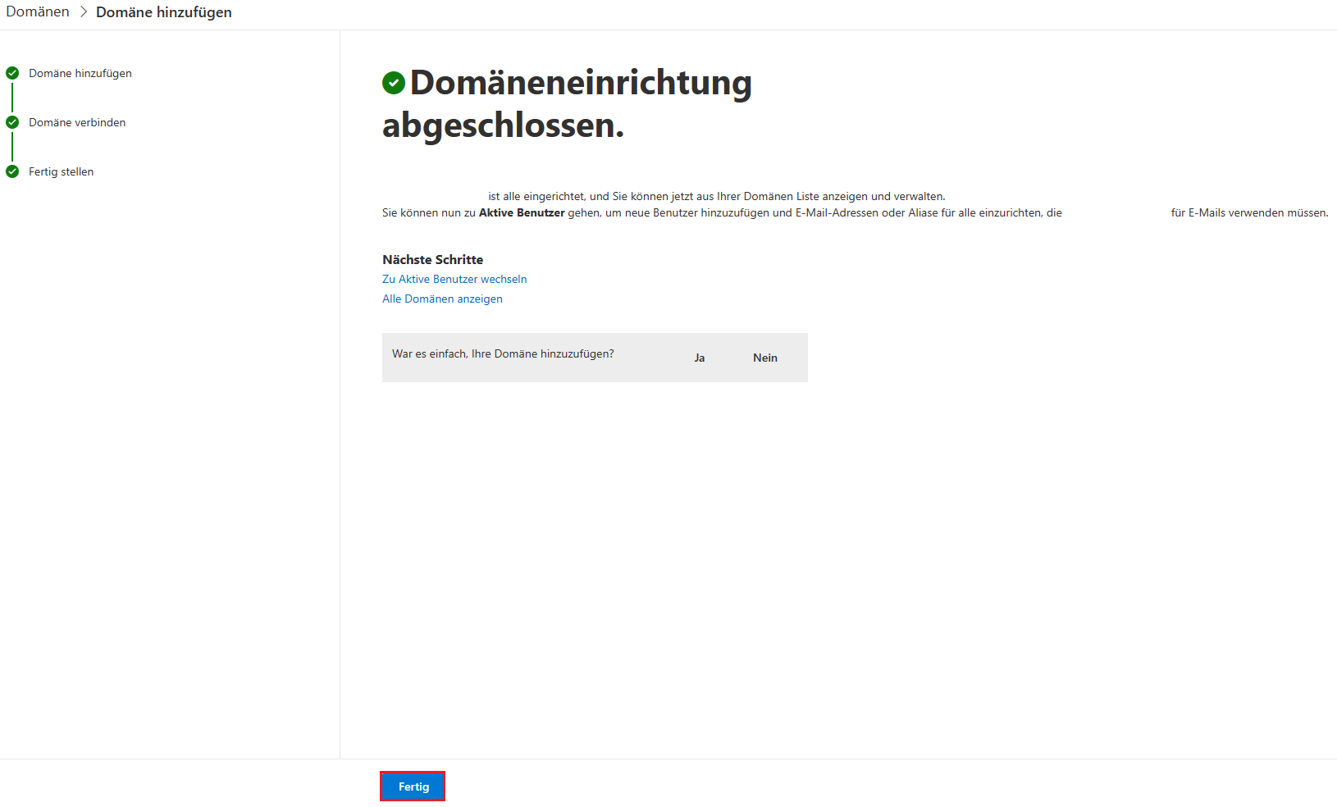Image resolution: width=1337 pixels, height=807 pixels.
Task: Click the breadcrumb chevron after Domänen
Action: point(83,12)
